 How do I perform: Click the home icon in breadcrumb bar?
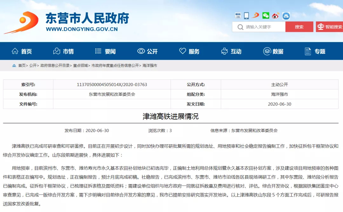[14, 65]
